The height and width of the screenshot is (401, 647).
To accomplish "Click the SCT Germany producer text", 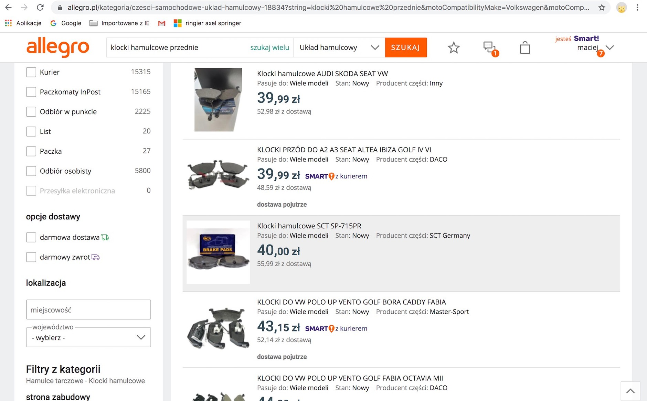I will [450, 236].
